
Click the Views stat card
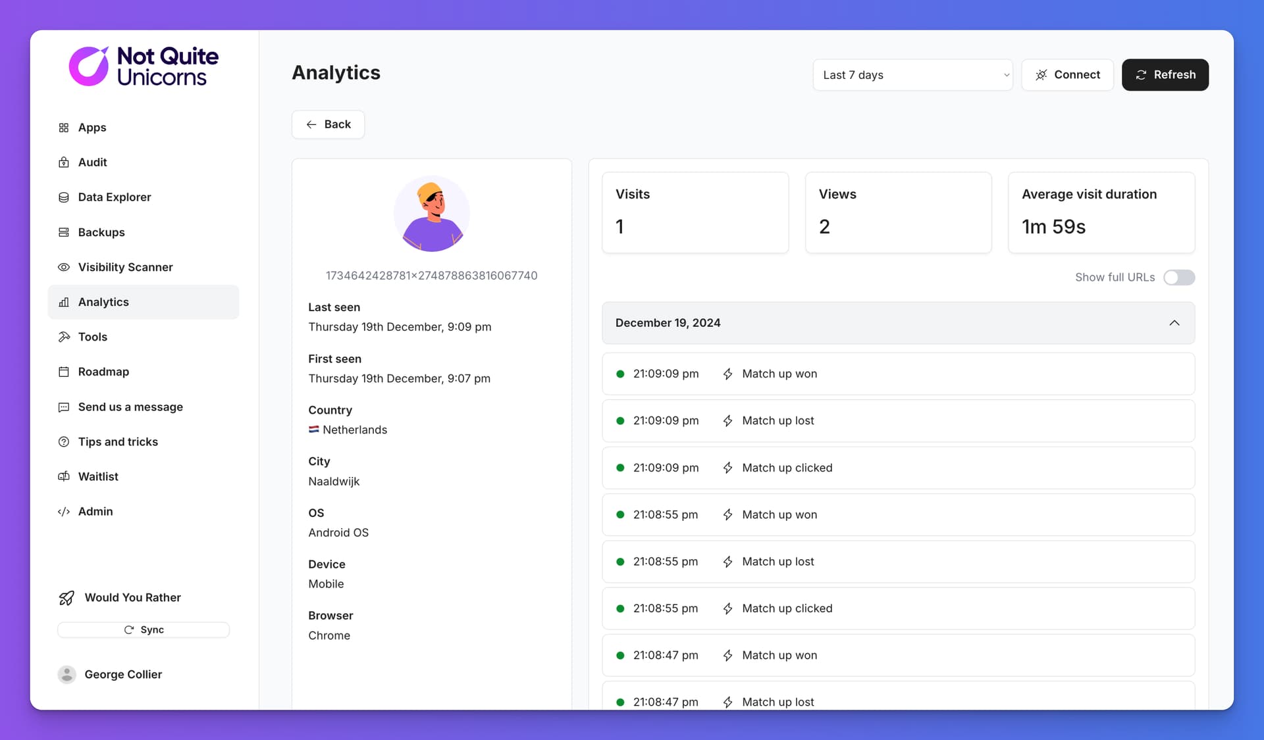pyautogui.click(x=898, y=212)
